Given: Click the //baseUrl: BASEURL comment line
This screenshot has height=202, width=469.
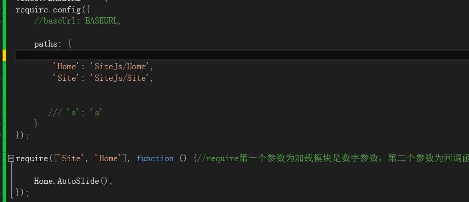Looking at the screenshot, I should [77, 20].
